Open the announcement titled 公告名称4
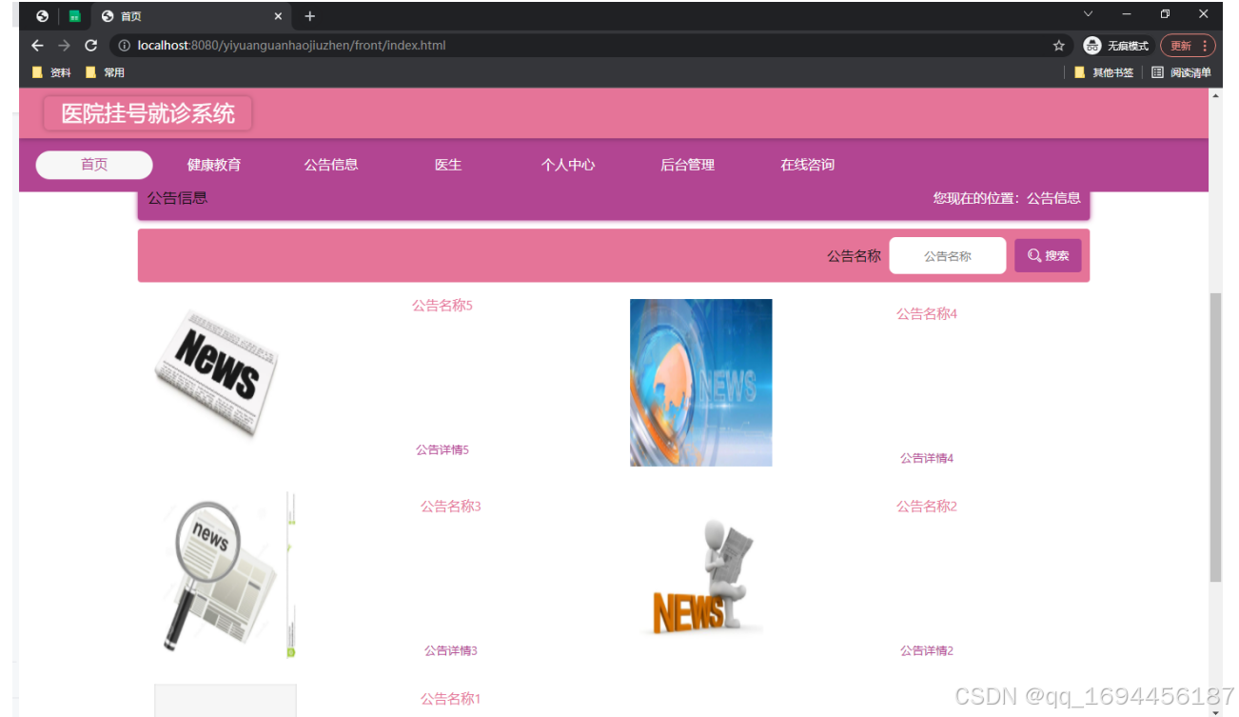Viewport: 1239px width, 717px height. tap(926, 314)
